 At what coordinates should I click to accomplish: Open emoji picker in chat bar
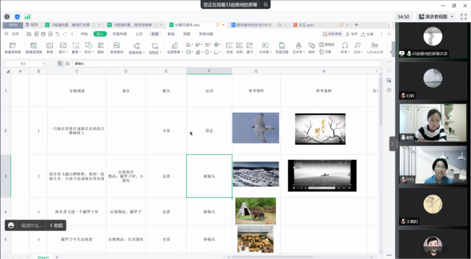click(x=11, y=225)
